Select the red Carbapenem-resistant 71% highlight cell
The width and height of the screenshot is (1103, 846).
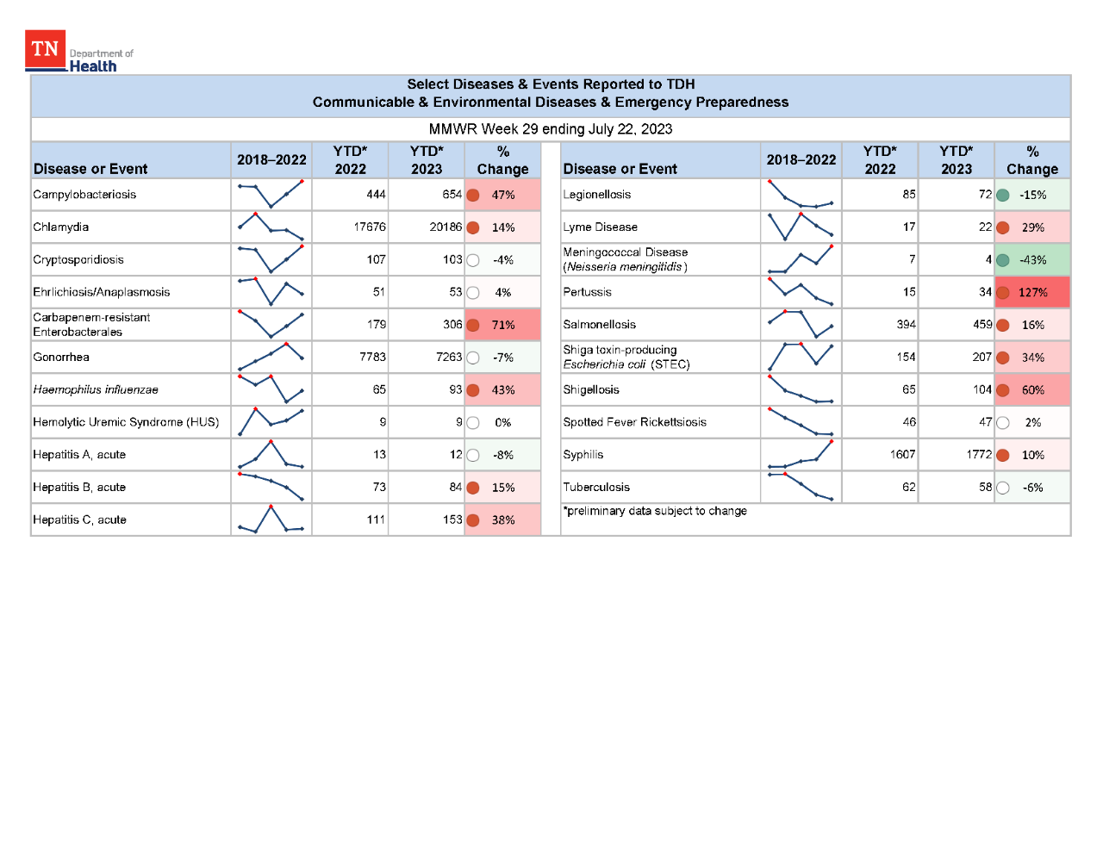502,325
